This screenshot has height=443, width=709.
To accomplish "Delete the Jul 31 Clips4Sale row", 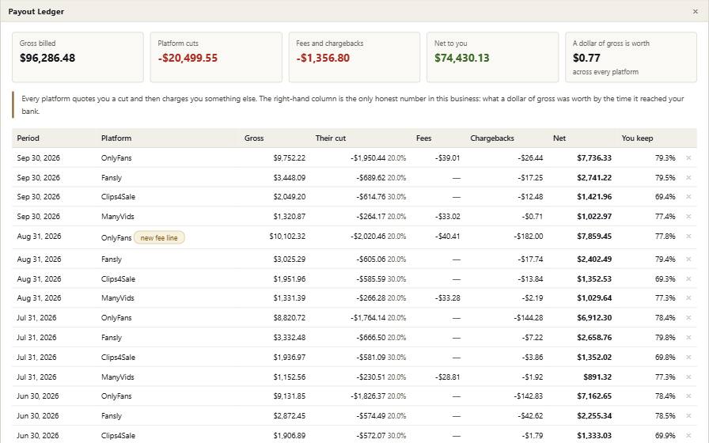I will (688, 357).
